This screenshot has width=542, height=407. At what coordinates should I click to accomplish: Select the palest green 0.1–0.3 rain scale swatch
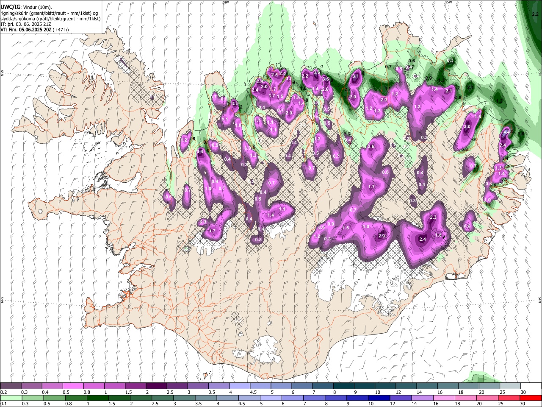coord(11,398)
